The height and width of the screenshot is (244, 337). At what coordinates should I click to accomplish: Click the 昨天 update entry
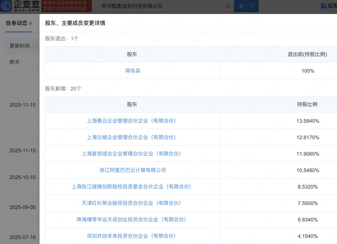coord(15,62)
